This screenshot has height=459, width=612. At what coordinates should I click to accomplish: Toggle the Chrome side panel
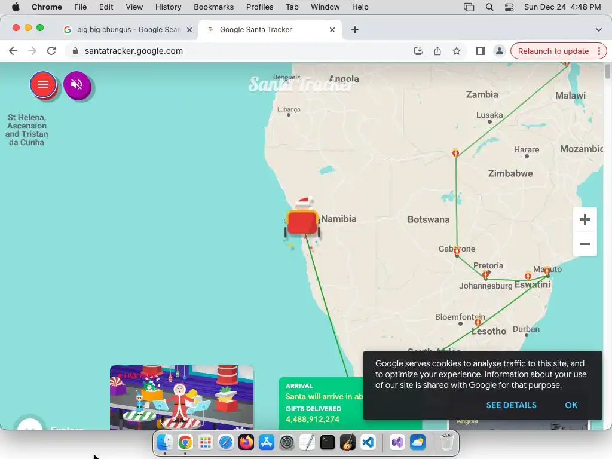[x=480, y=51]
